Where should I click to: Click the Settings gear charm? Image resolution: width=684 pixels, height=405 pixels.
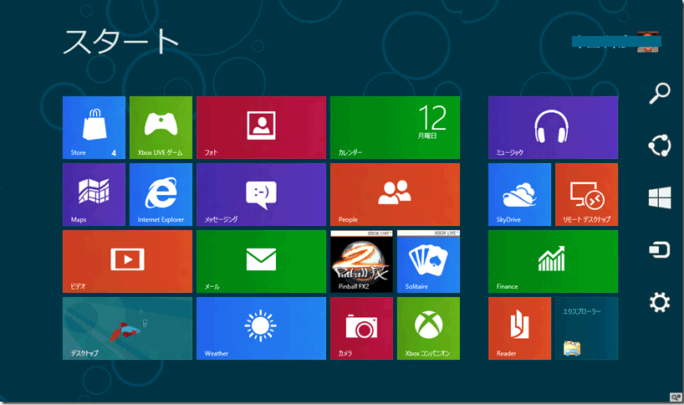[x=660, y=302]
